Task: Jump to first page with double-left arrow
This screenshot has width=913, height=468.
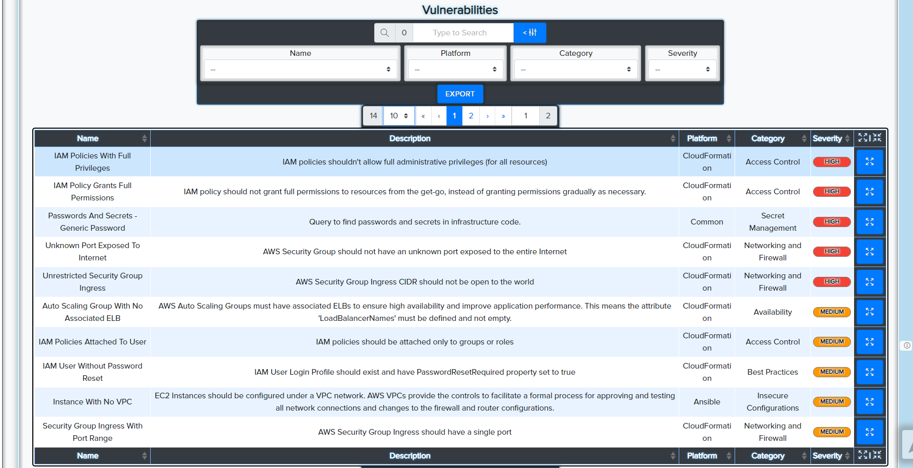Action: tap(423, 116)
